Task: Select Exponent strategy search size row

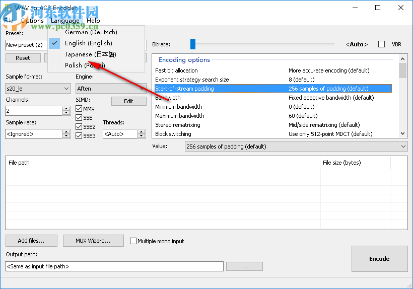Action: 273,80
